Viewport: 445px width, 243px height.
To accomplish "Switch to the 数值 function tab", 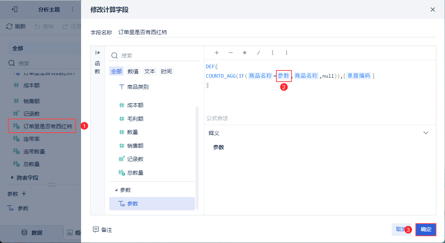I will pos(133,71).
